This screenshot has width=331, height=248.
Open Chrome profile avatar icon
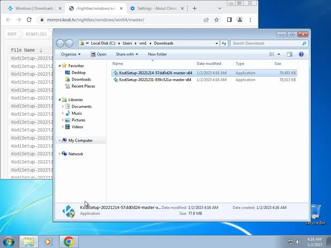(x=240, y=20)
